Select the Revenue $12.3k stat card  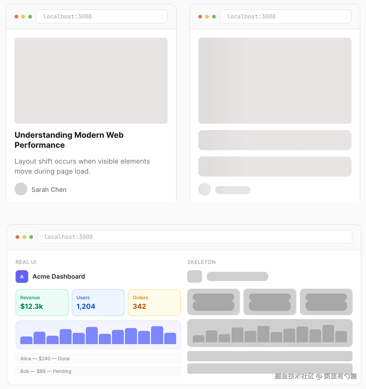[42, 303]
